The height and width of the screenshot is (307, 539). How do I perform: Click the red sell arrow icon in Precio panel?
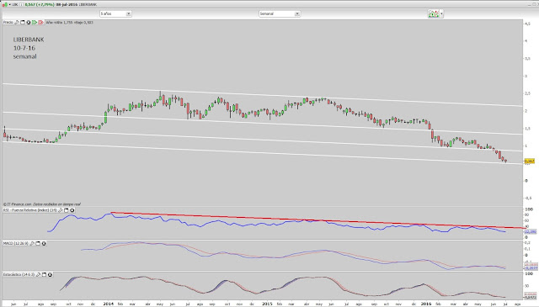point(40,23)
